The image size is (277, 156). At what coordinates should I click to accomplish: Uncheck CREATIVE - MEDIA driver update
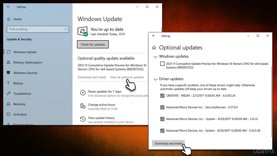(162, 96)
